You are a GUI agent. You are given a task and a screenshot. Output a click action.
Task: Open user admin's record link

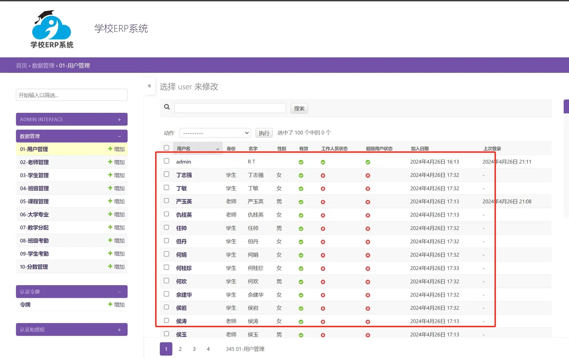(183, 162)
